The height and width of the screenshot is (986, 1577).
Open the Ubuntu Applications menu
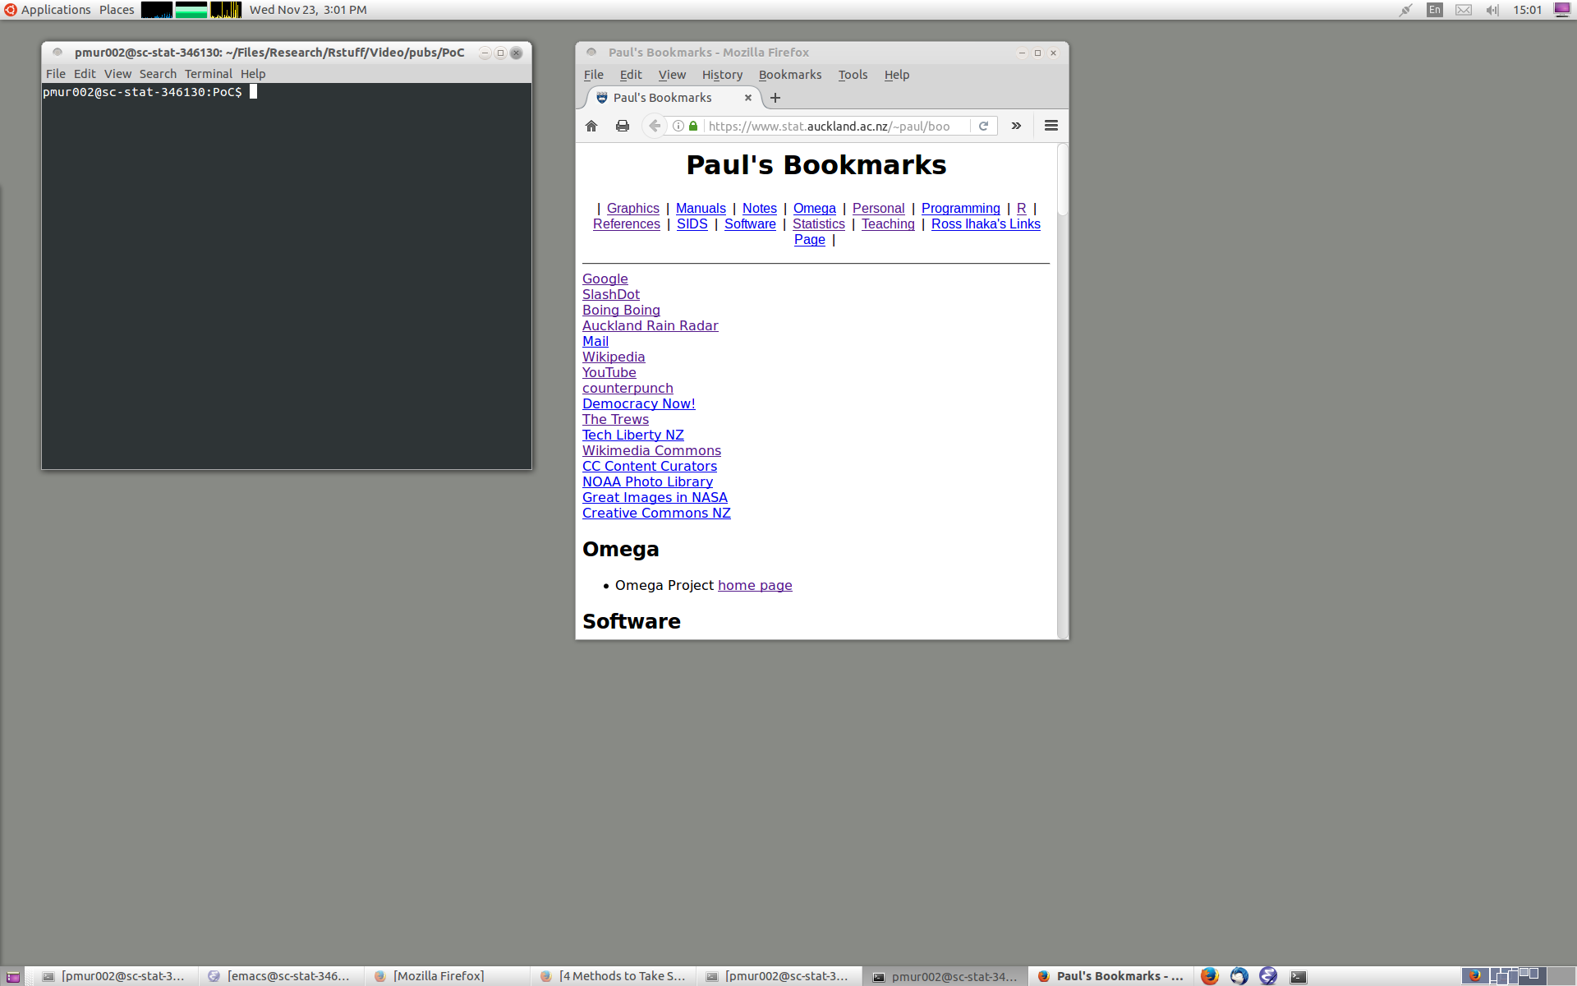click(48, 10)
